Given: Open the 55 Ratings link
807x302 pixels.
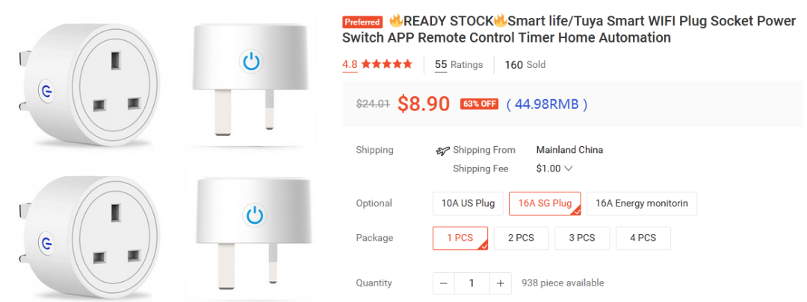Looking at the screenshot, I should [459, 65].
